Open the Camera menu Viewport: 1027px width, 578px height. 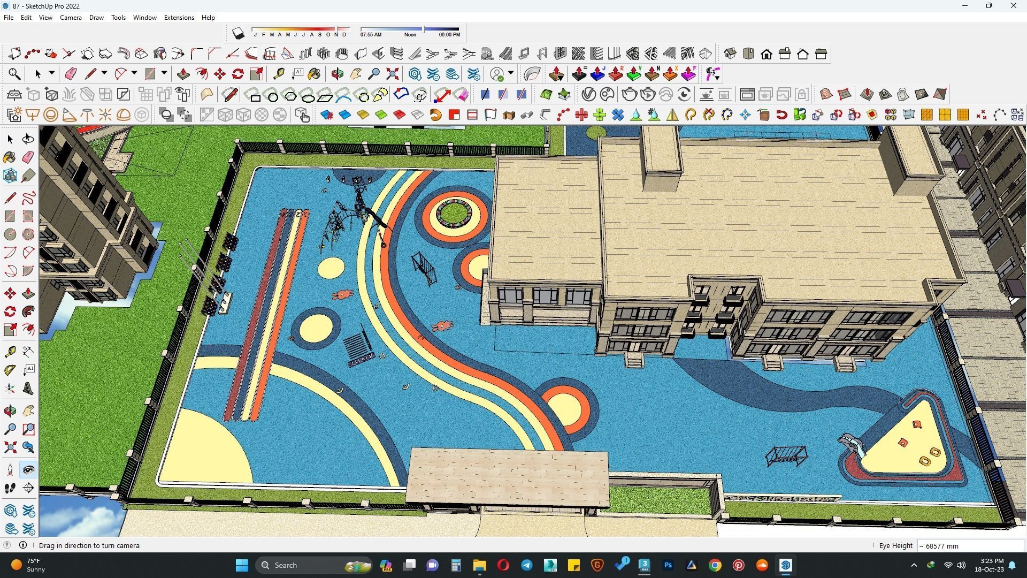click(x=71, y=17)
